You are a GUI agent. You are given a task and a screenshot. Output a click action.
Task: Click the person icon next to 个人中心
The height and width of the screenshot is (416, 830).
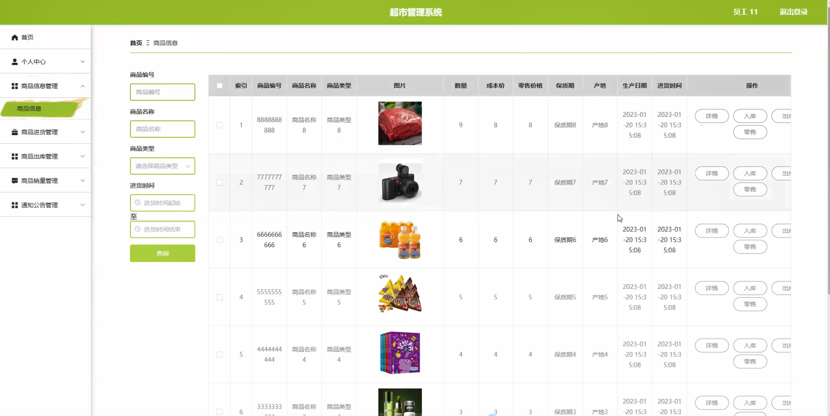(15, 62)
